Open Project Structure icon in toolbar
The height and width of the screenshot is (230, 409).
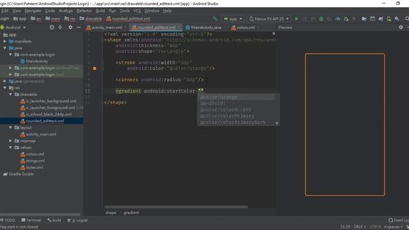(364, 19)
